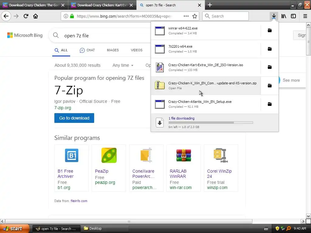311x233 pixels.
Task: Switch to the CHAT results tab
Action: (x=87, y=50)
